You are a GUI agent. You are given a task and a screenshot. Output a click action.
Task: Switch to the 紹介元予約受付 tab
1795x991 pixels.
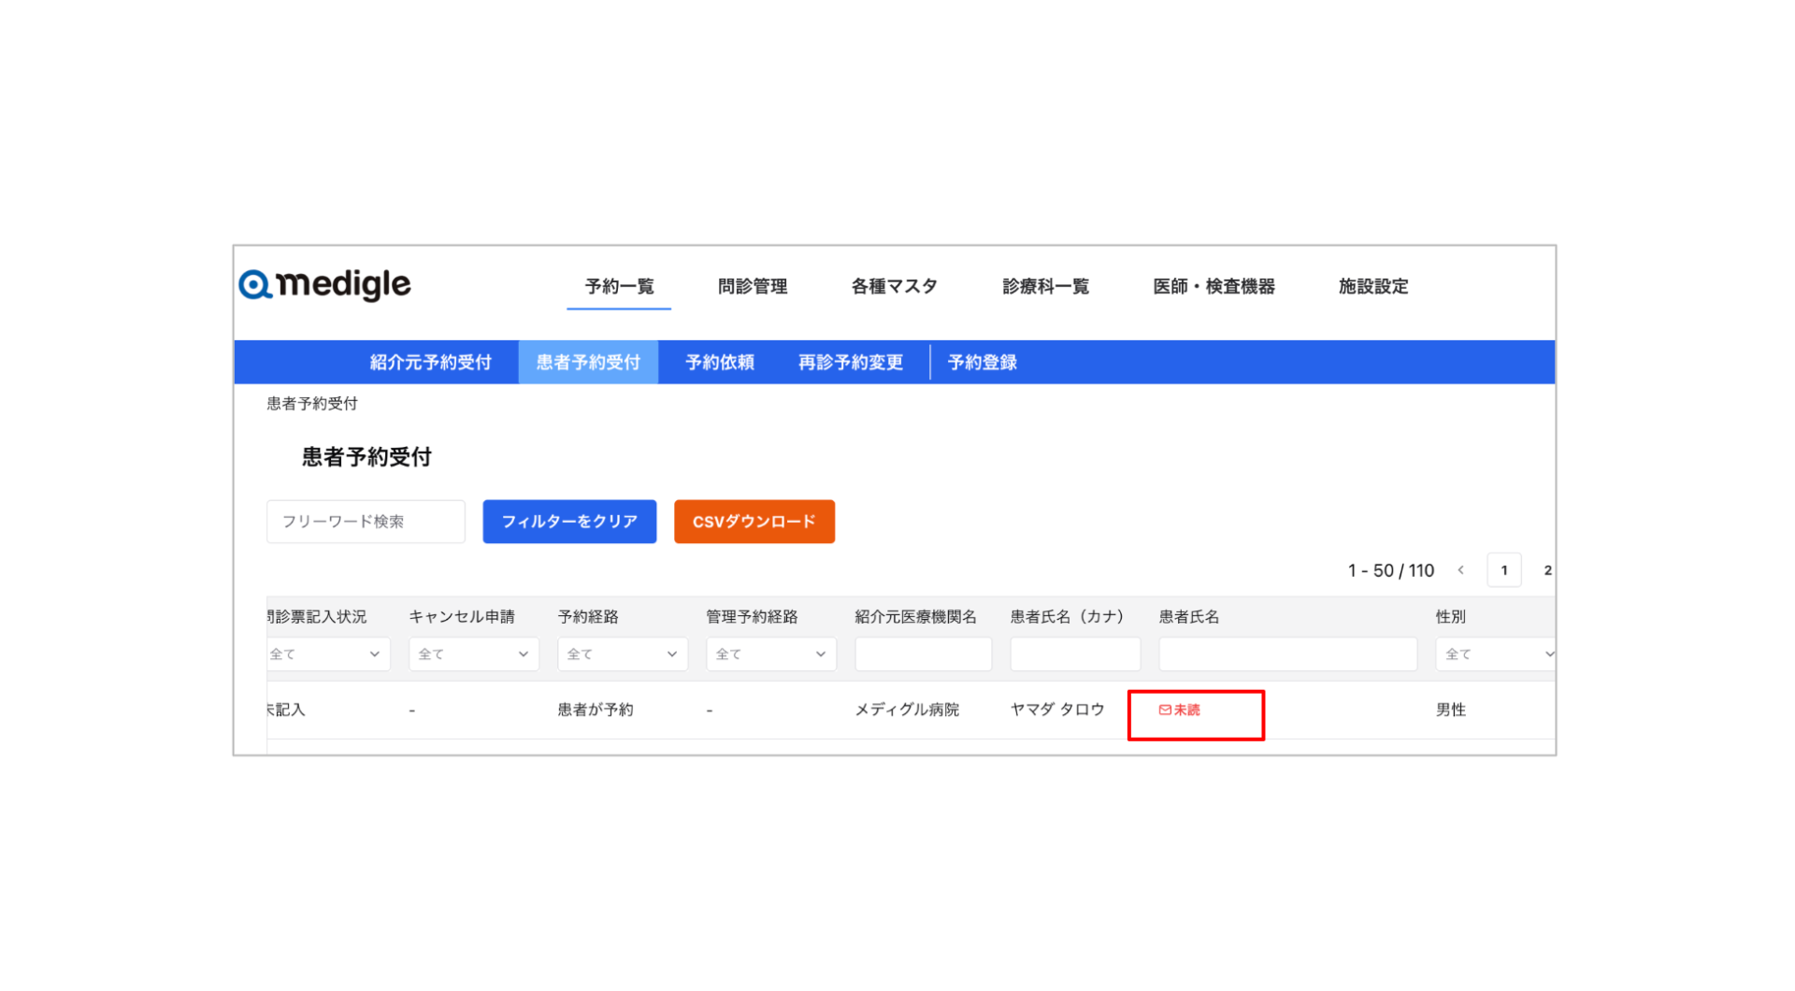pos(430,363)
